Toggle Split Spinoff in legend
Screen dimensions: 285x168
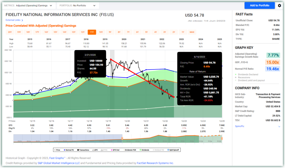pyautogui.click(x=173, y=150)
